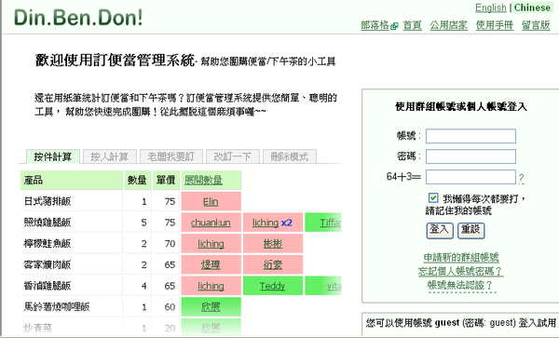Viewport: 559px width, 338px height.
Task: Visit the 留言版 message board
Action: pos(536,25)
